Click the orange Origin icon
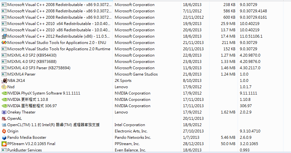Viewport: 291px width, 153px height. (4, 131)
